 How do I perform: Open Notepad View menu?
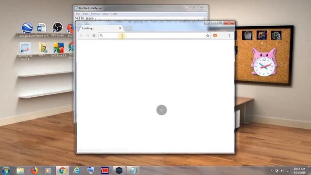pos(105,14)
